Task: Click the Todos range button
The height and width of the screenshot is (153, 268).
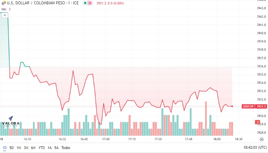Action: (x=66, y=148)
